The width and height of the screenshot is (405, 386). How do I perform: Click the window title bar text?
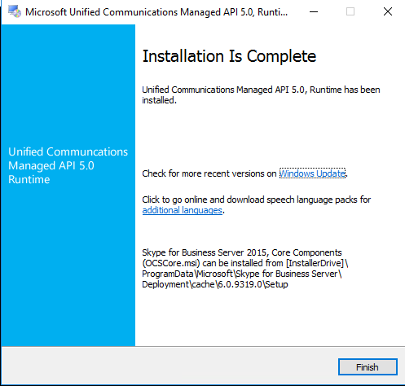(x=156, y=12)
